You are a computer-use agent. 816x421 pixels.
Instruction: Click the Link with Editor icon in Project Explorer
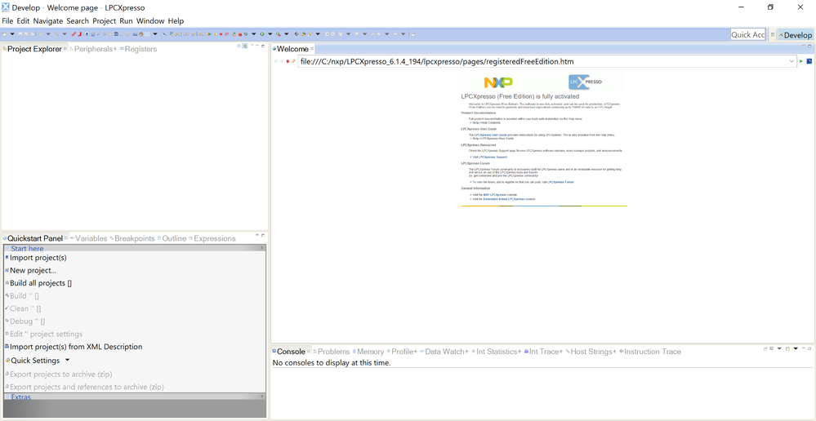click(244, 46)
